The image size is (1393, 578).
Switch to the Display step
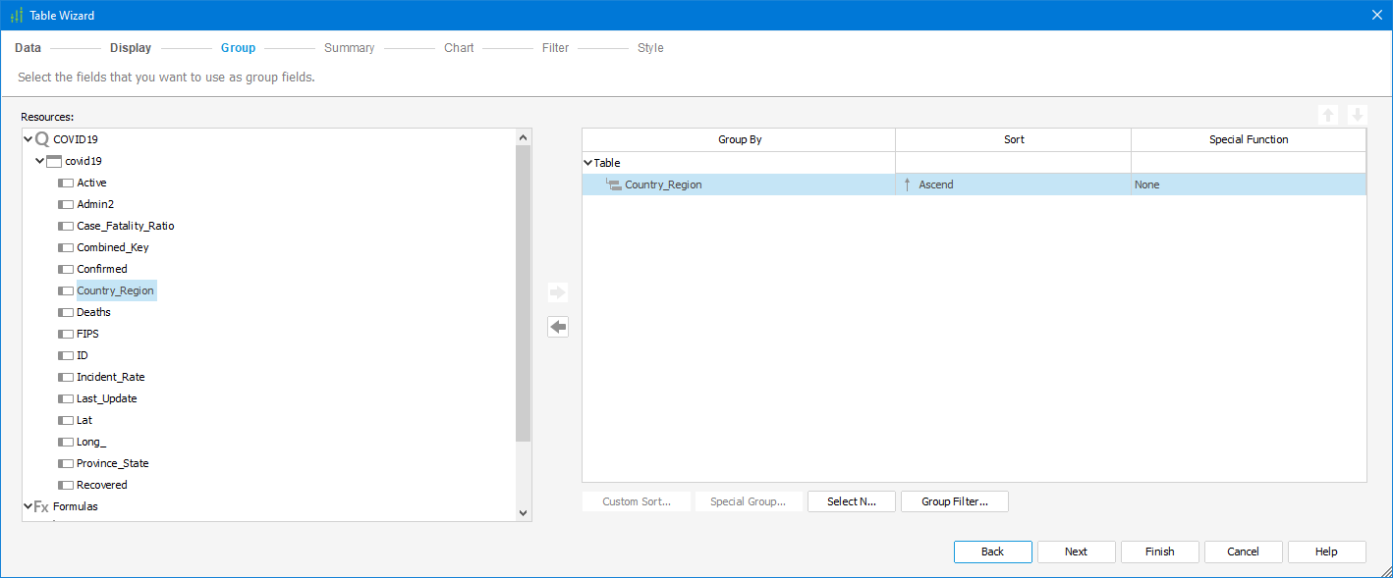coord(131,48)
